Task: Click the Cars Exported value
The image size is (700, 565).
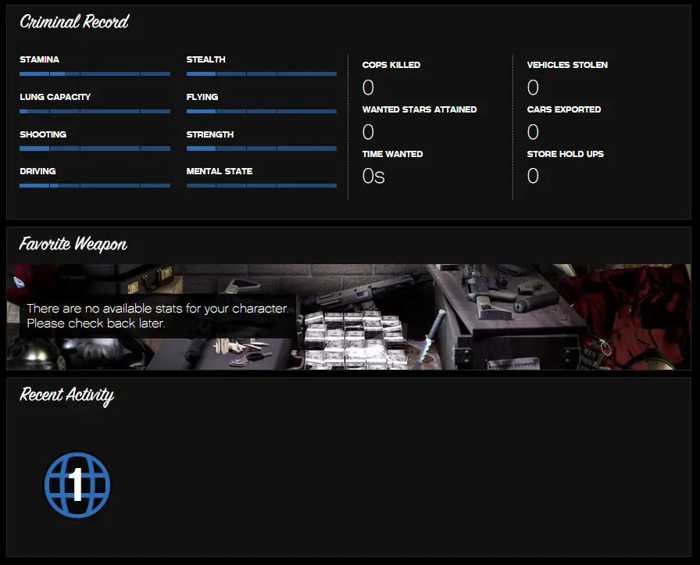Action: (x=533, y=131)
